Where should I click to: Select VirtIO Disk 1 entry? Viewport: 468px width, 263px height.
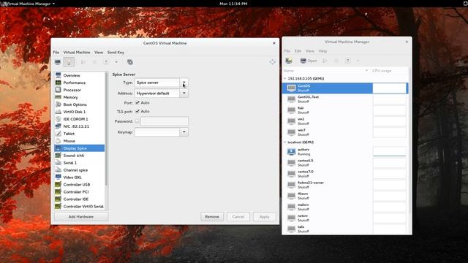coord(80,112)
